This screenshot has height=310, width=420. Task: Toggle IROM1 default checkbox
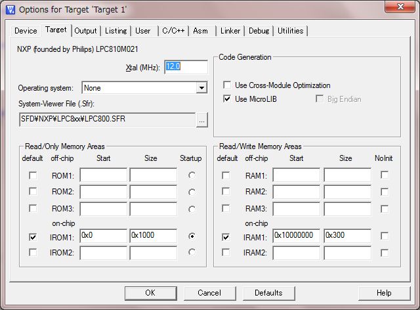tap(33, 236)
